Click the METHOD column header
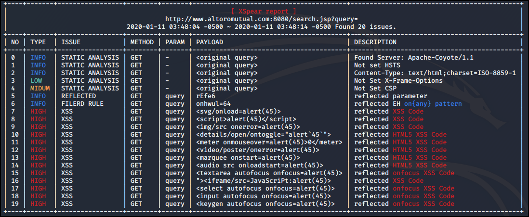529x217 pixels. click(142, 42)
